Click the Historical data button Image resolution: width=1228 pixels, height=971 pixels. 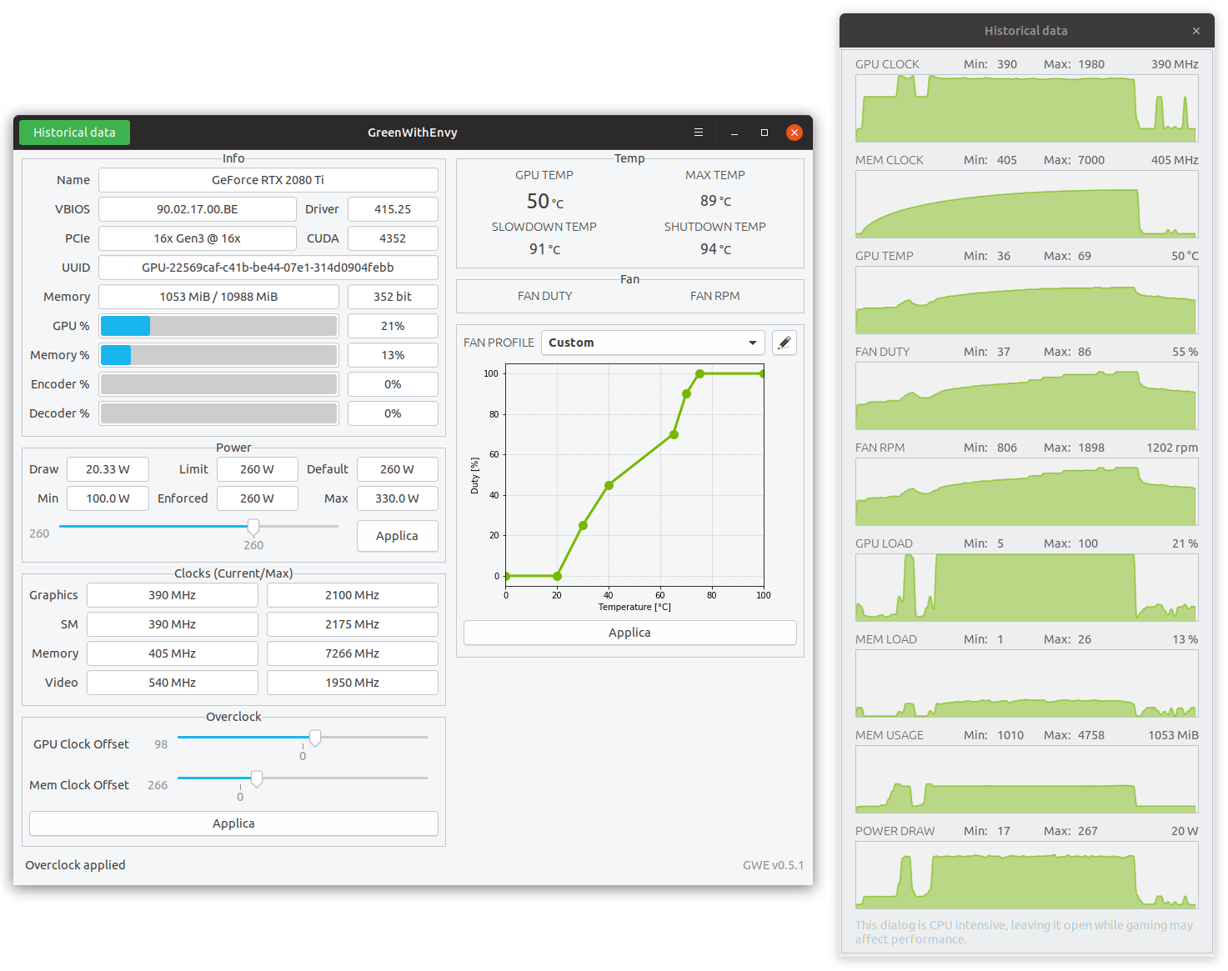[74, 133]
